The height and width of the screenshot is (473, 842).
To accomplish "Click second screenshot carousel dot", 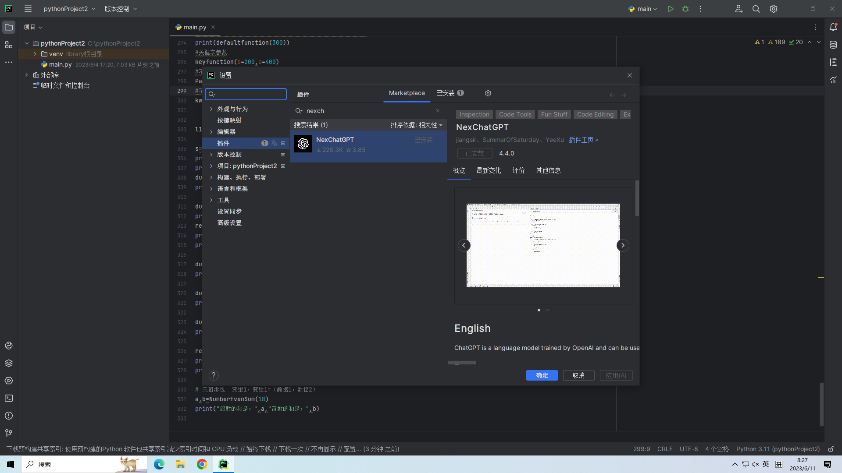I will [547, 310].
